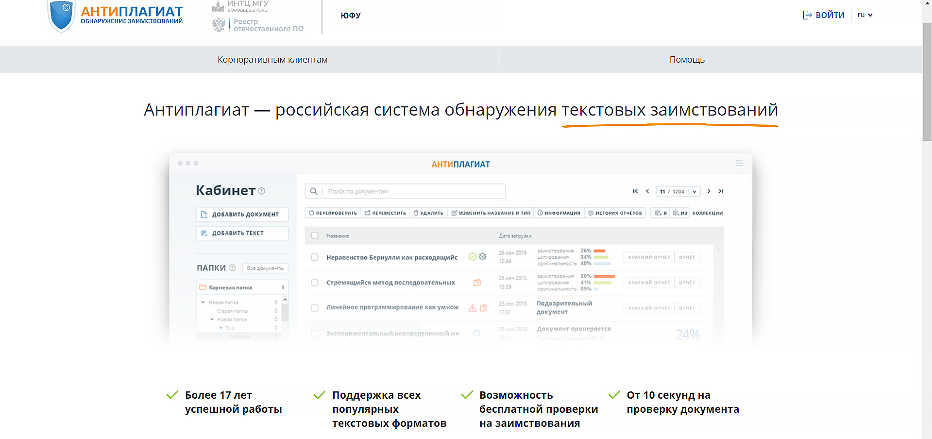
Task: Toggle the select-all checkbox in the Название header
Action: (315, 236)
